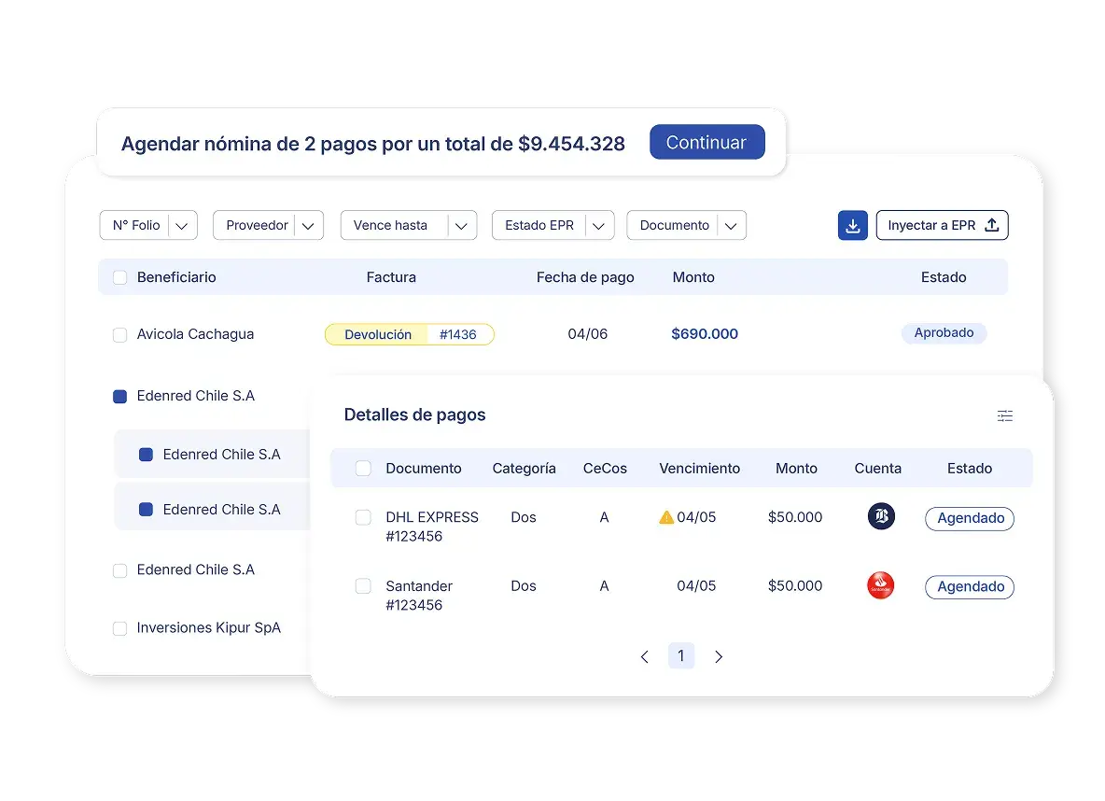Toggle the select-all checkbox beside Beneficiario

coord(119,278)
